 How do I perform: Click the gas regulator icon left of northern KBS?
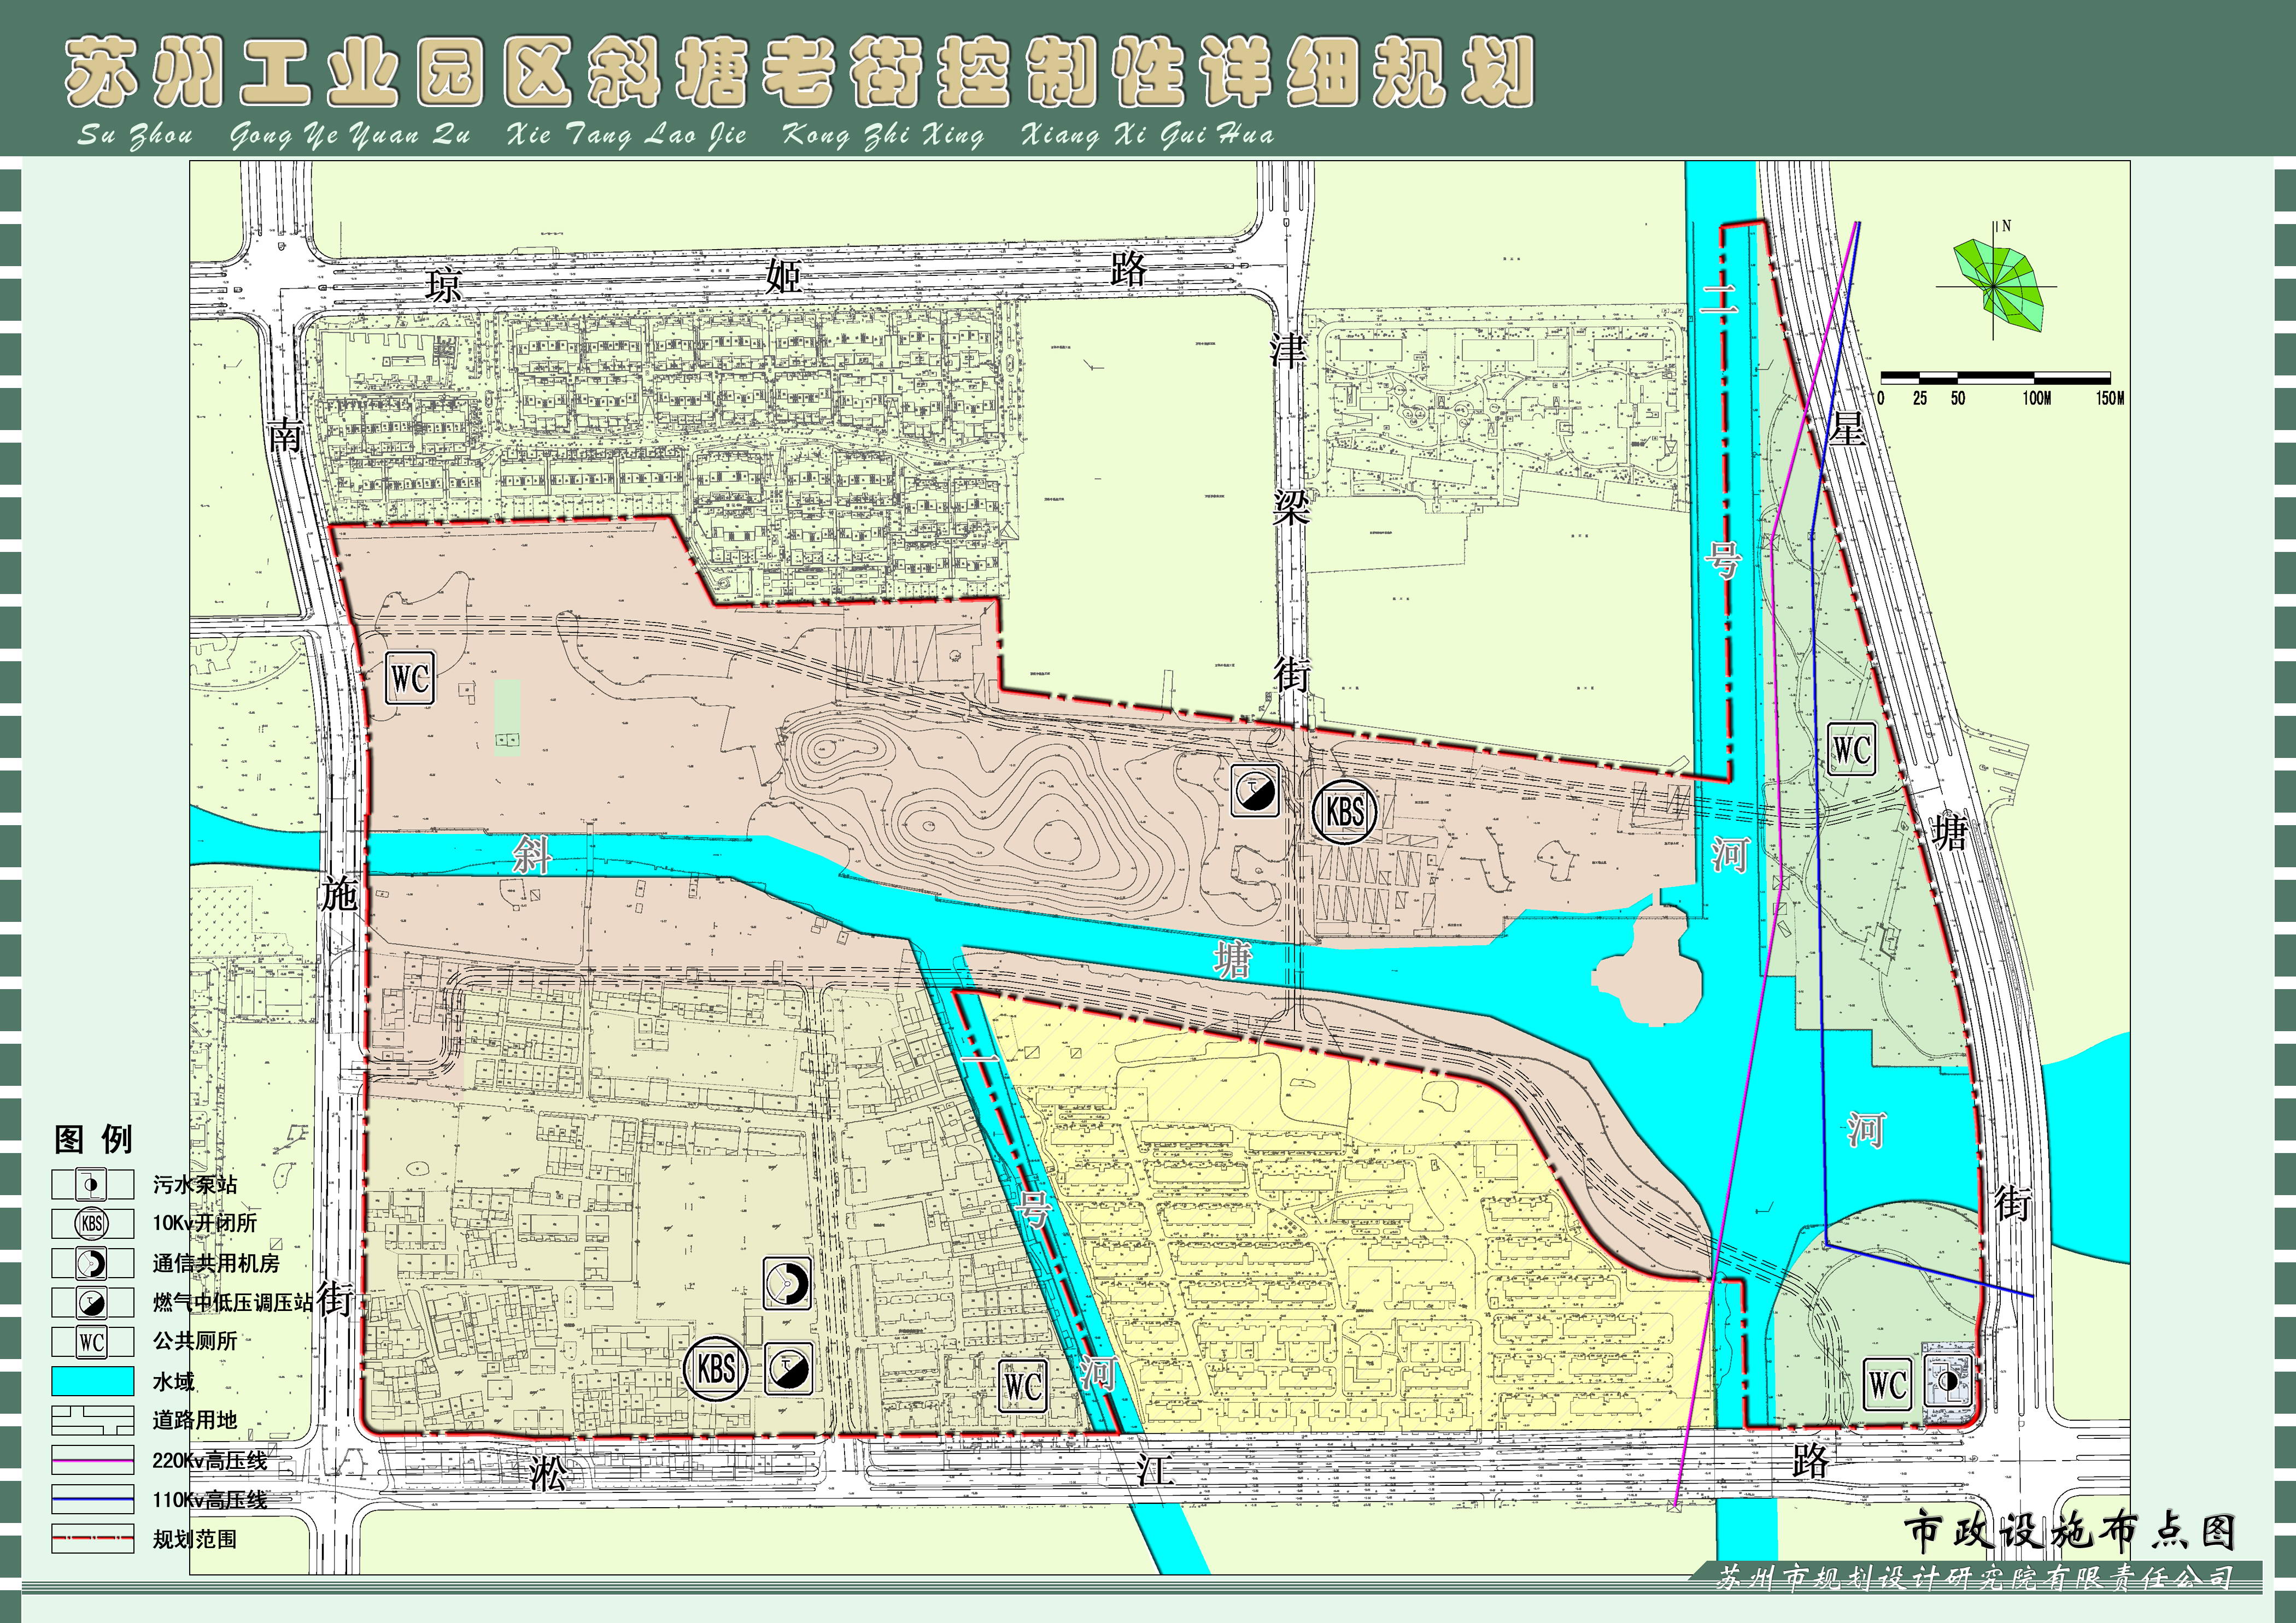click(x=1255, y=791)
